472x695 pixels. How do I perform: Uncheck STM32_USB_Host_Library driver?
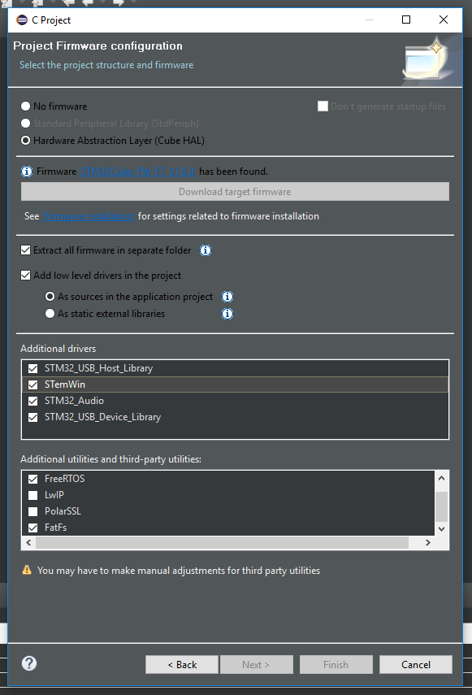tap(32, 368)
